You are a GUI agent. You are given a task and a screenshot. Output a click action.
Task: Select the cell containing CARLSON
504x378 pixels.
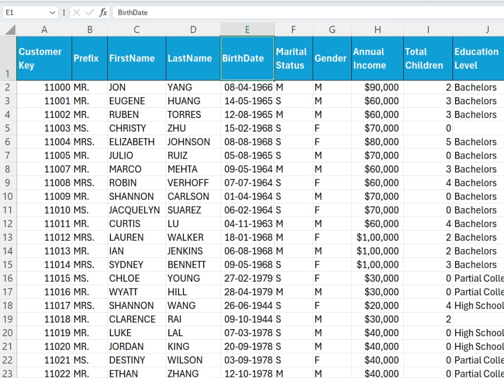click(x=193, y=197)
